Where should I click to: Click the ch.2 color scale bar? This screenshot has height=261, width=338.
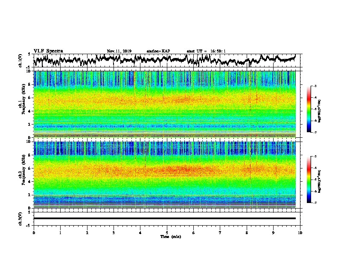pos(309,180)
